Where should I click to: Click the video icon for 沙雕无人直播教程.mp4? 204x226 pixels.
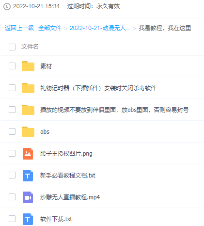[x=28, y=197]
